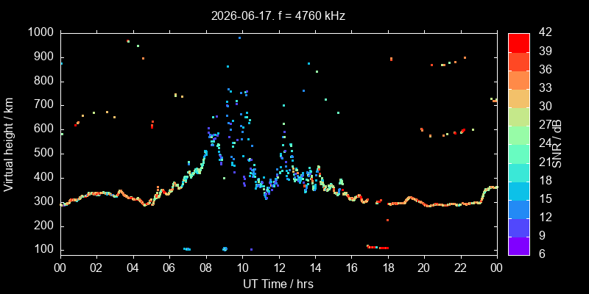The image size is (589, 294).
Task: Click the red echo trace near 100 km at 17-18 hrs
Action: (378, 247)
